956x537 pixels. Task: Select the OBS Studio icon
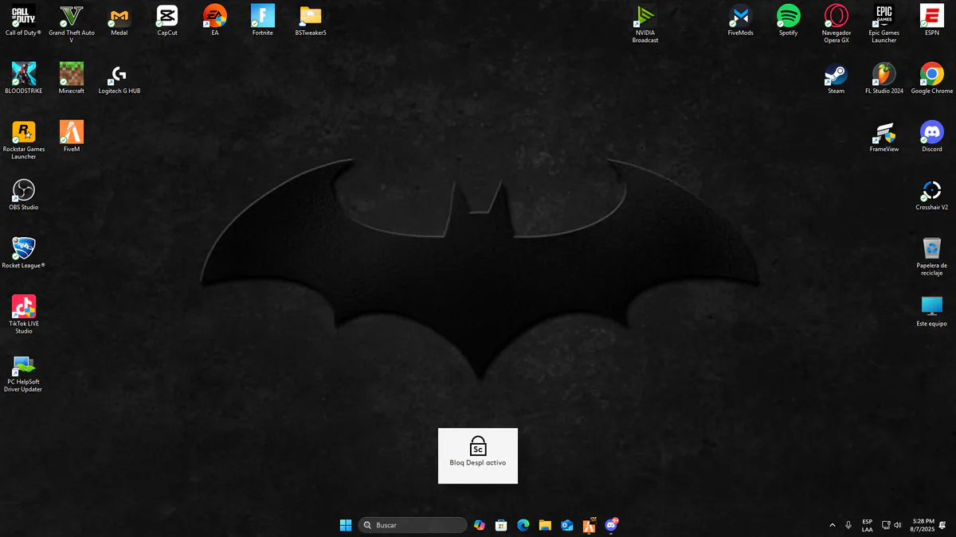pyautogui.click(x=24, y=194)
